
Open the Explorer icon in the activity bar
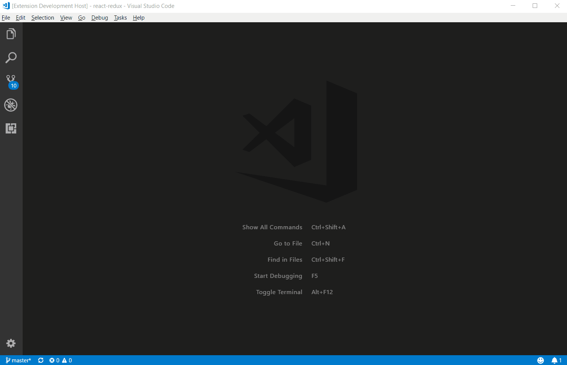[x=11, y=34]
